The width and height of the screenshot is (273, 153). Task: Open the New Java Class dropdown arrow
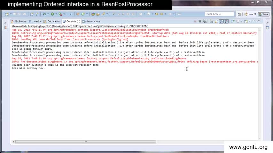(87, 14)
